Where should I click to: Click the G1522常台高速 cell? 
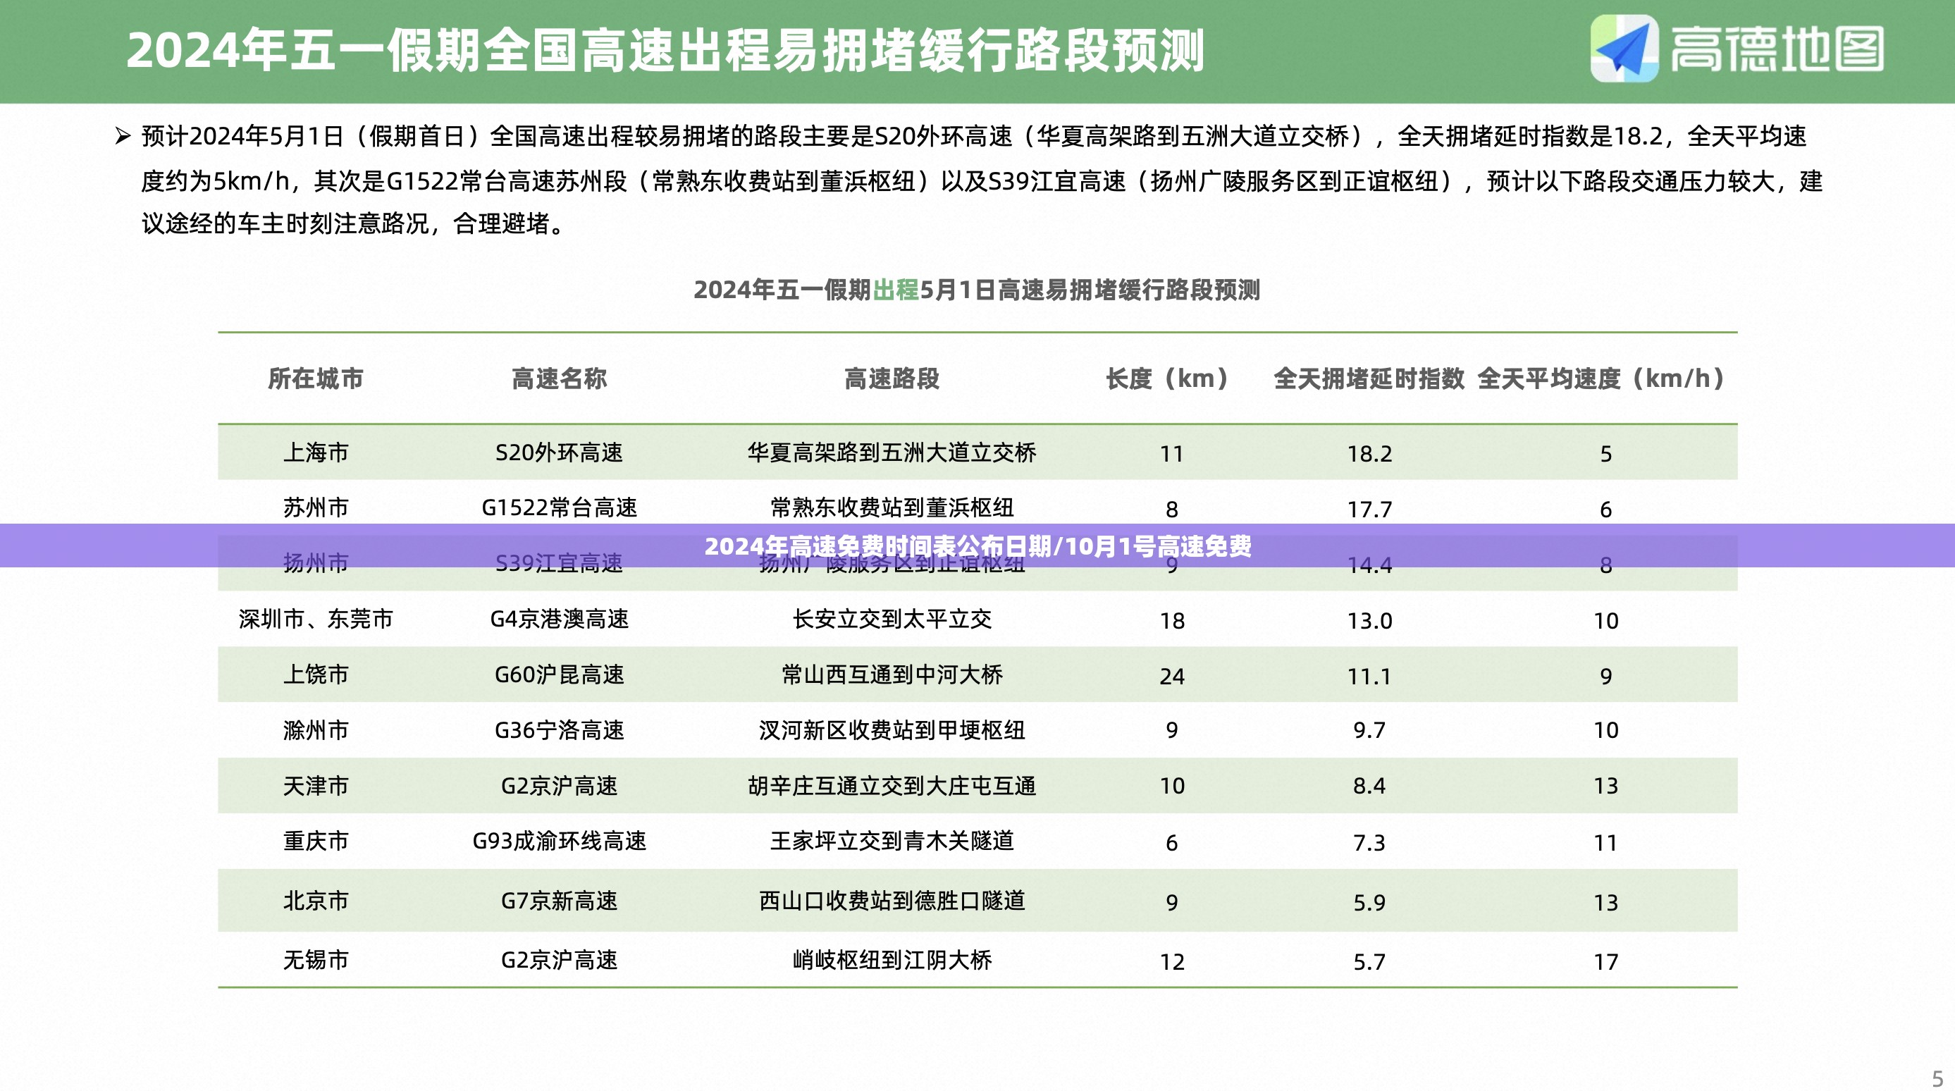(x=560, y=507)
